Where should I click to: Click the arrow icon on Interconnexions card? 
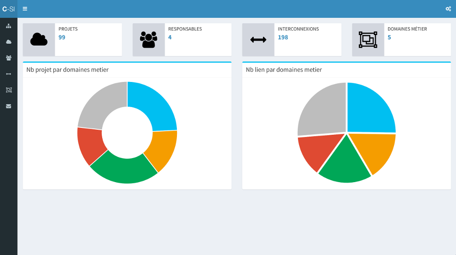258,40
